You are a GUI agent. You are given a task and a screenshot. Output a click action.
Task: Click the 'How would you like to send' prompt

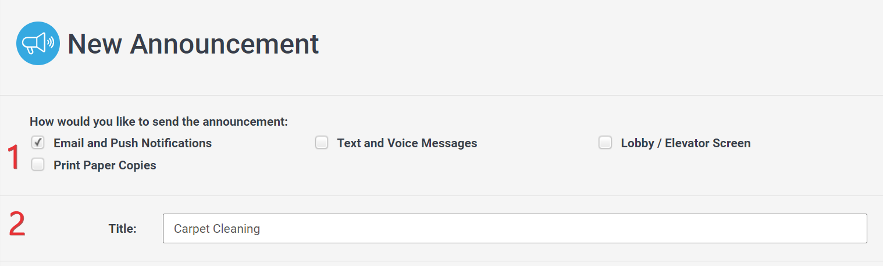pos(159,122)
